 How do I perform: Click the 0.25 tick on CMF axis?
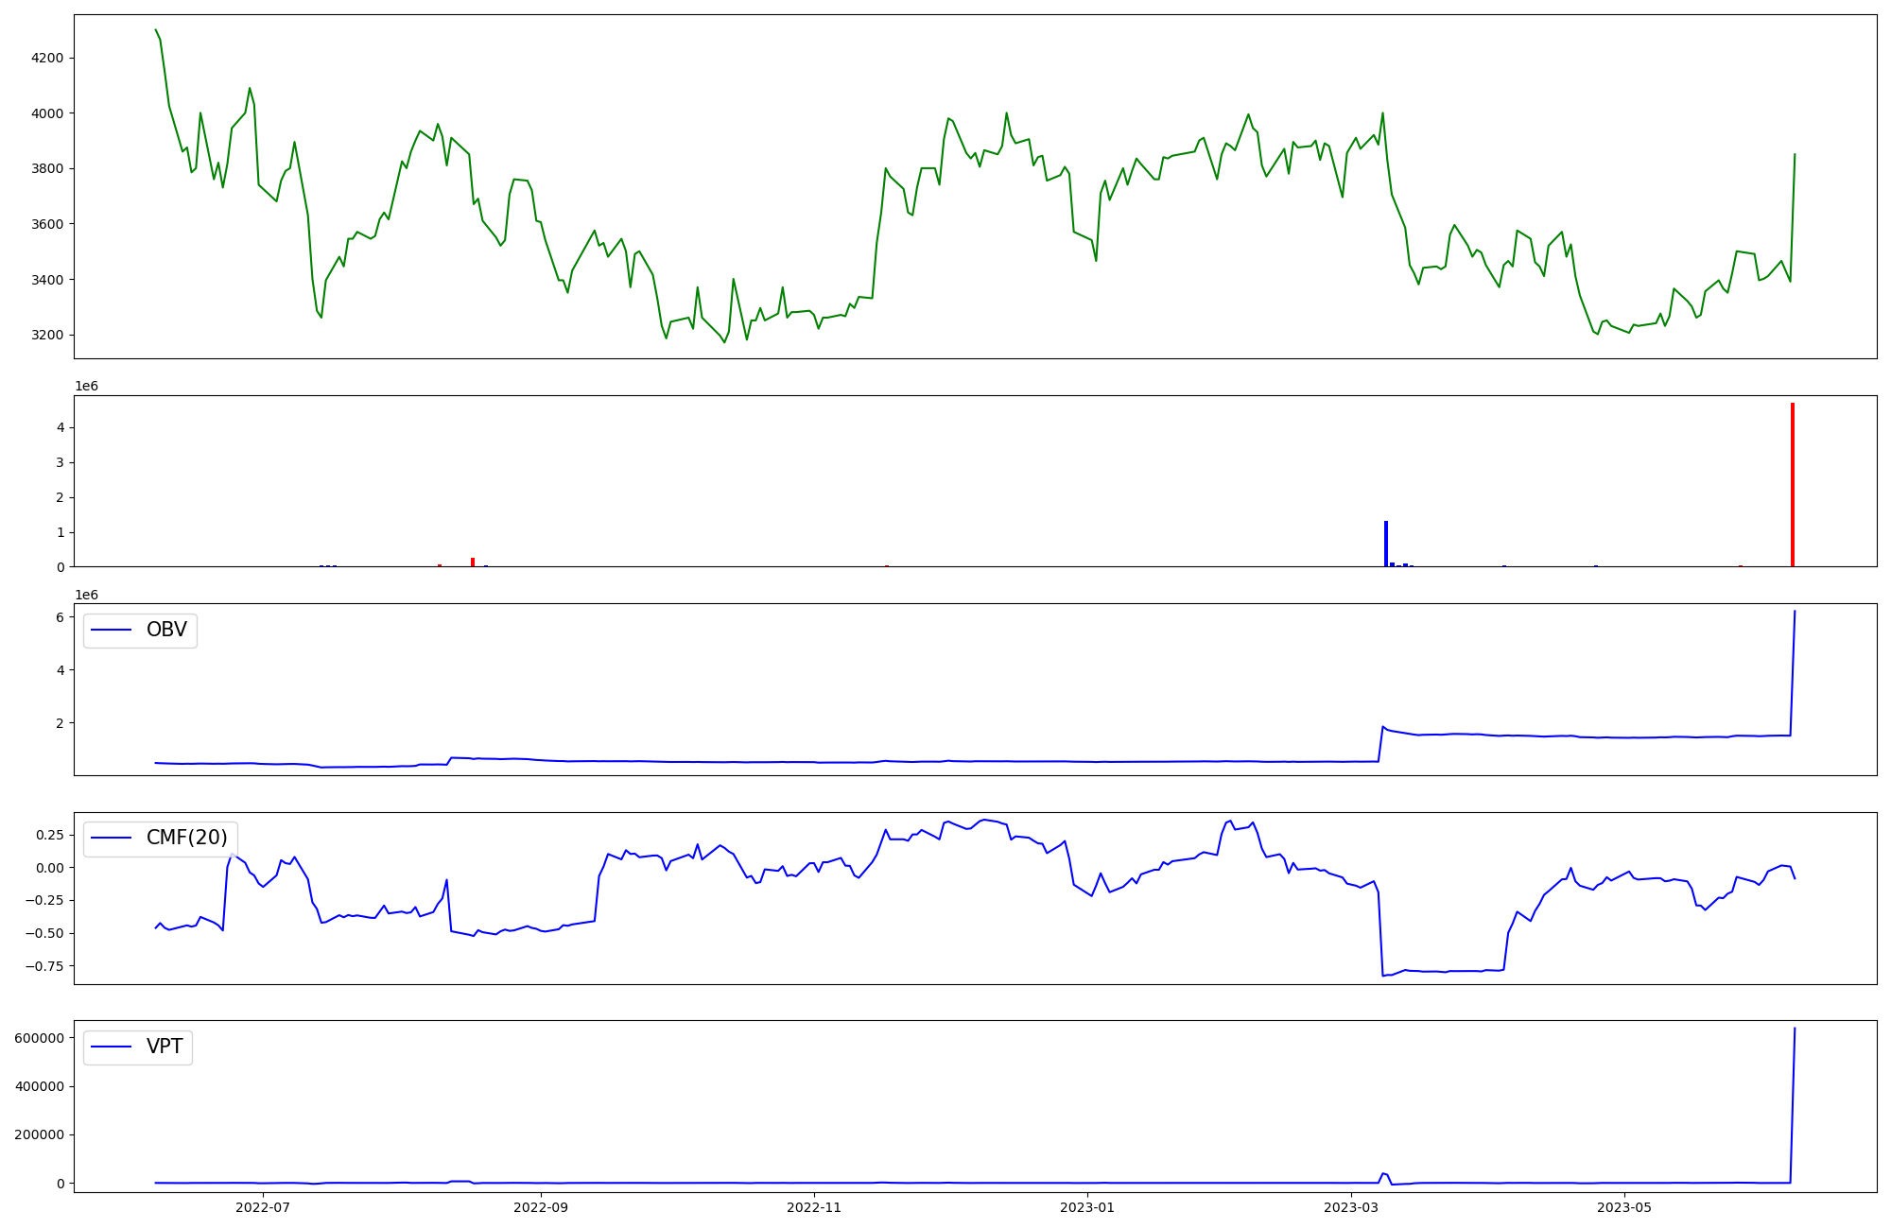pos(49,835)
